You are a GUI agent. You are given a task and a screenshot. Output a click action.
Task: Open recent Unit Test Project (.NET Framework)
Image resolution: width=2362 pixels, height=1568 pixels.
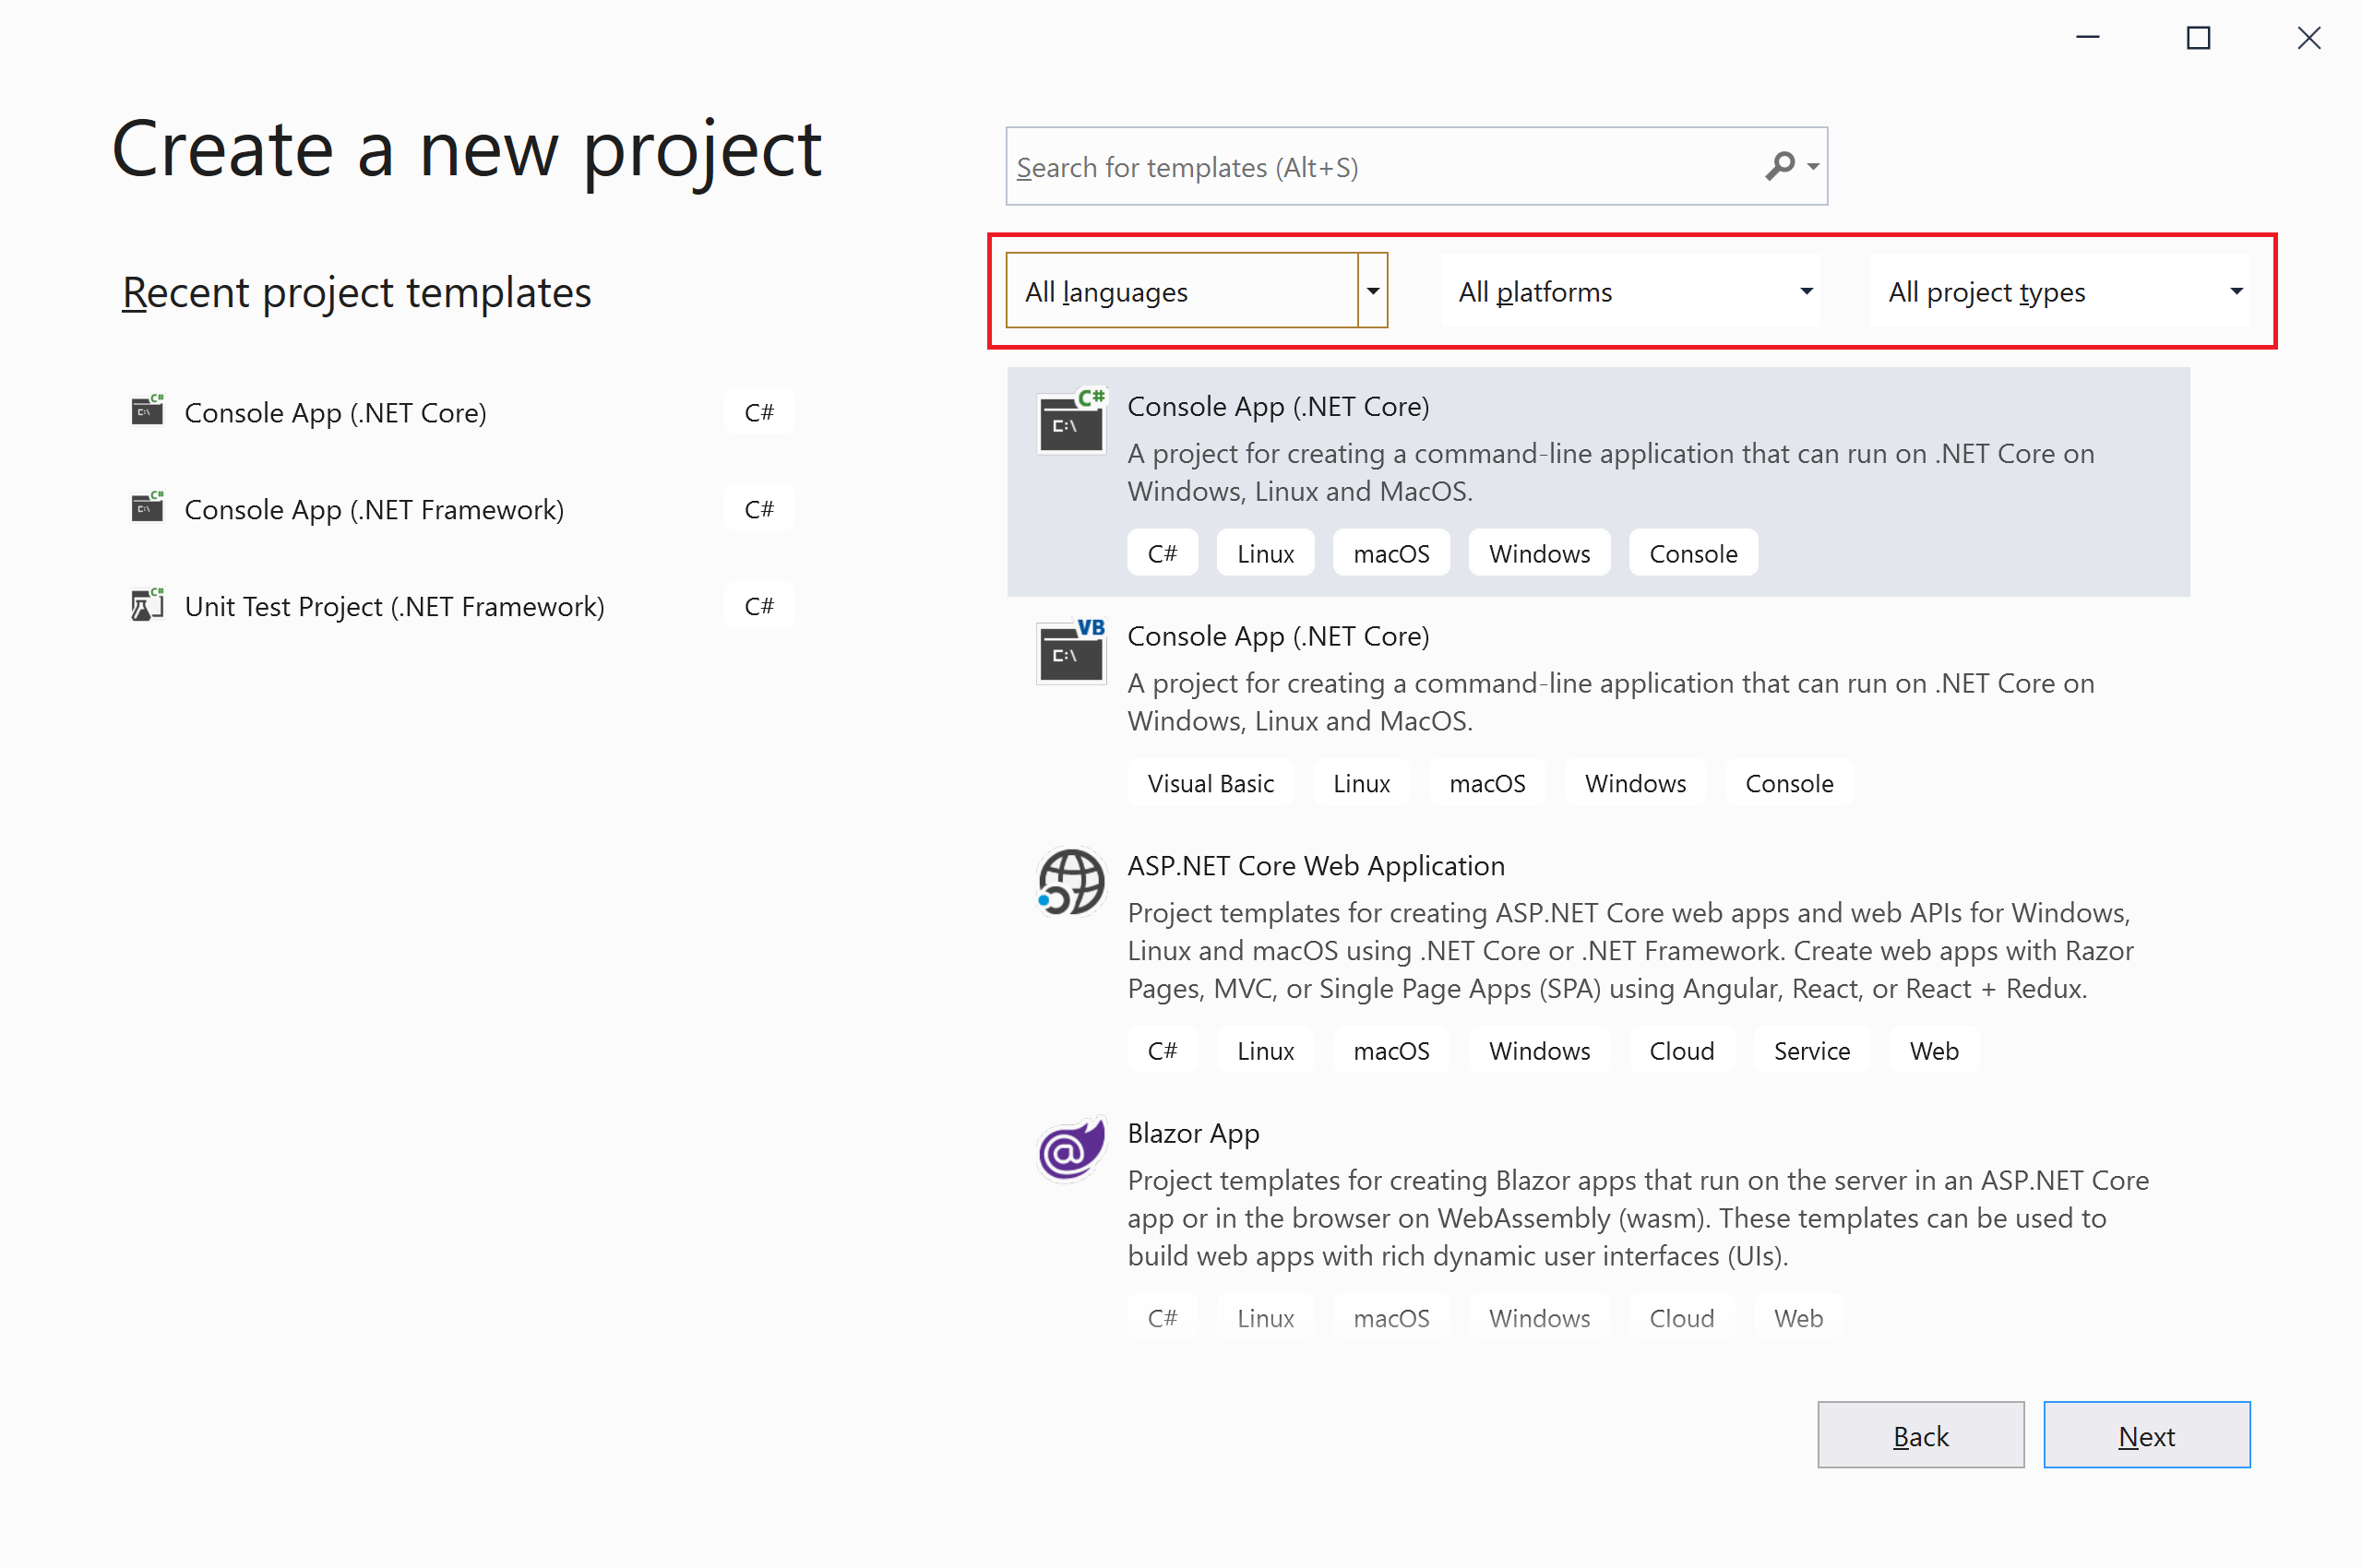tap(394, 606)
